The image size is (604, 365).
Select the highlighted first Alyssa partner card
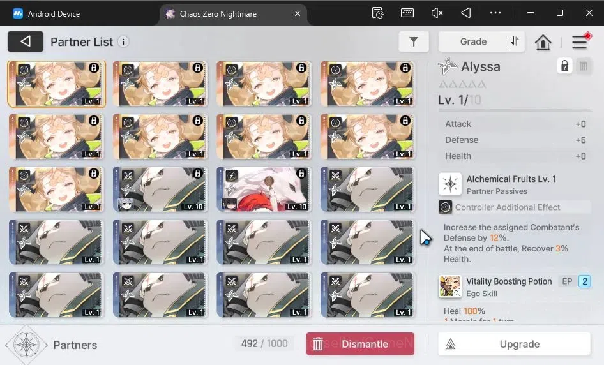[x=56, y=84]
